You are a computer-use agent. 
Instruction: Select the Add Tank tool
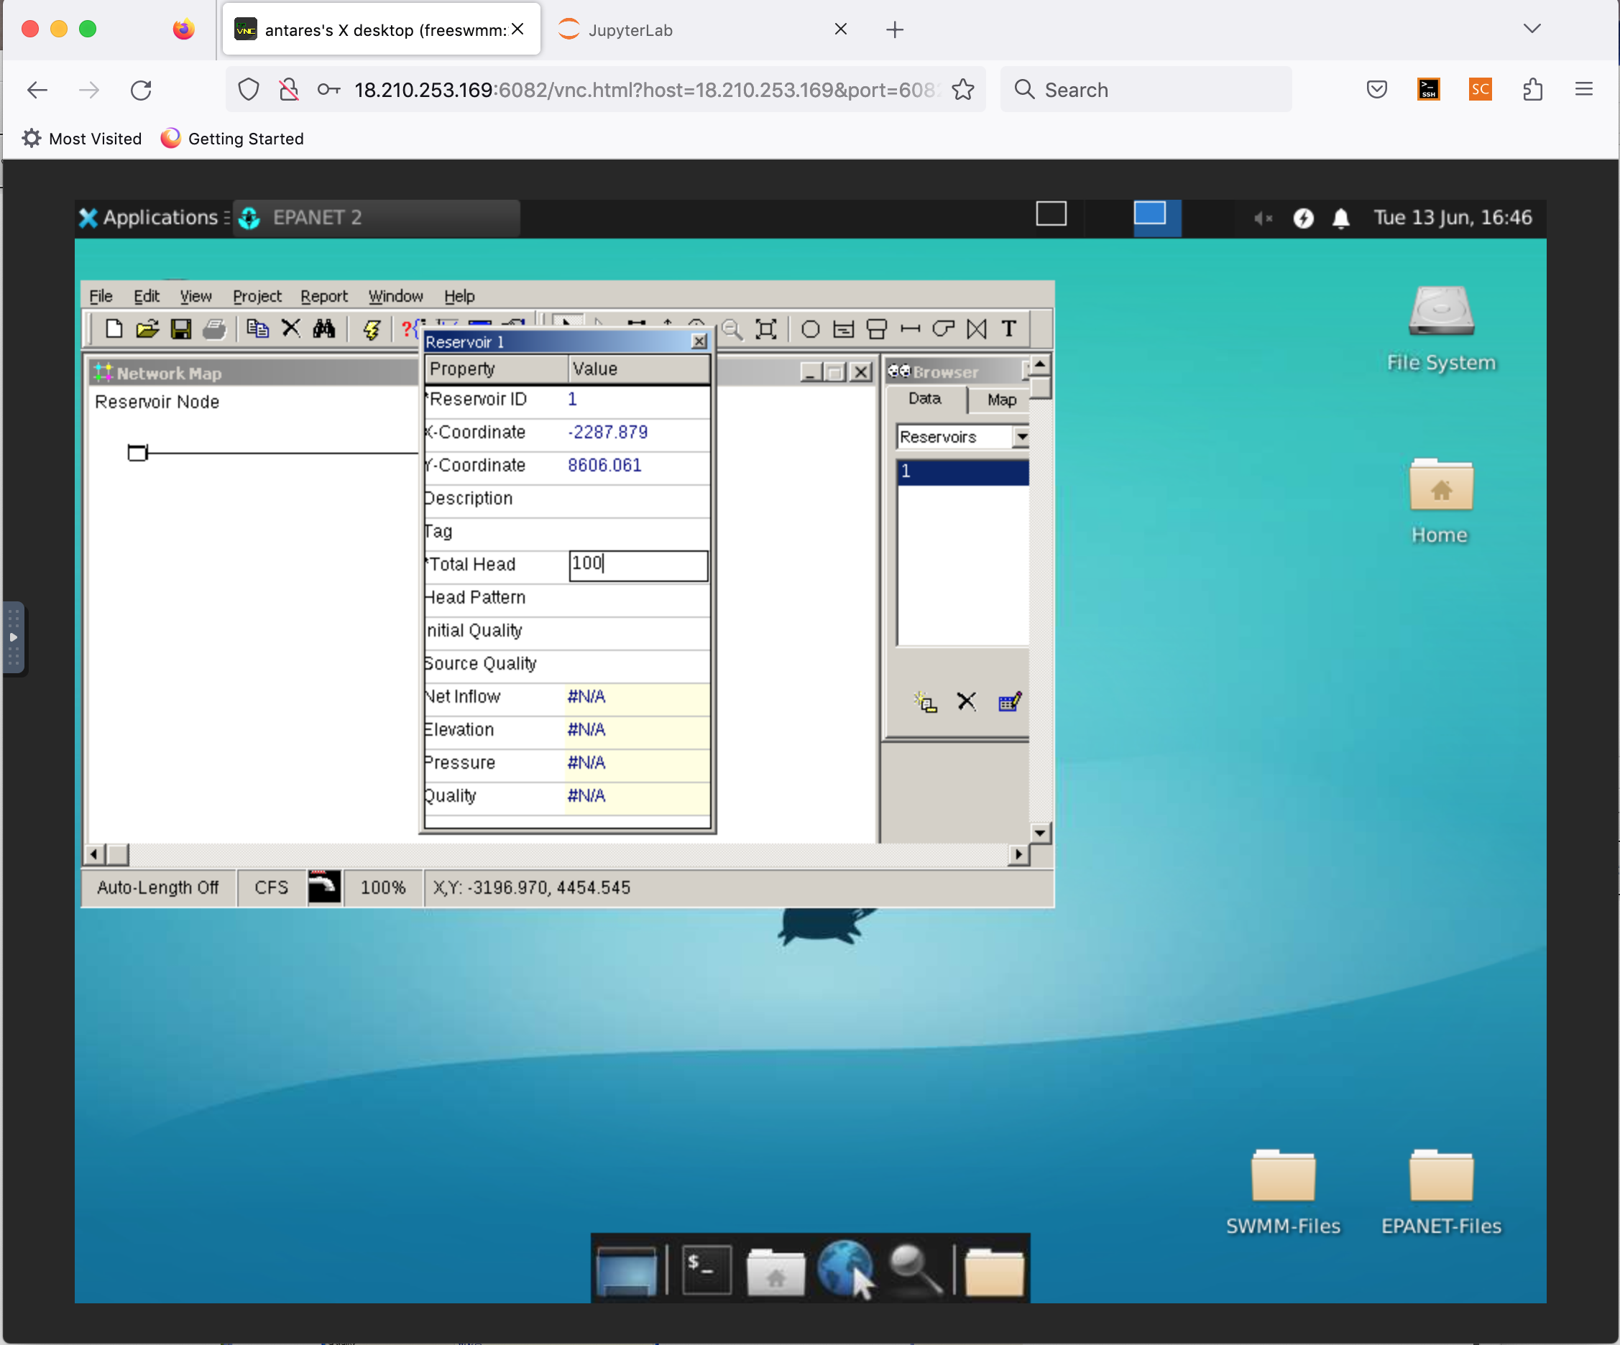[x=877, y=329]
